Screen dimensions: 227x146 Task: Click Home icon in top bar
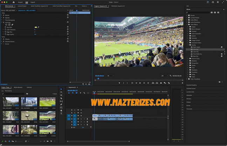pos(14,2)
